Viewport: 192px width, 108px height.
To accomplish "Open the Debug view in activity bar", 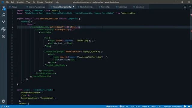I will coord(3,29).
